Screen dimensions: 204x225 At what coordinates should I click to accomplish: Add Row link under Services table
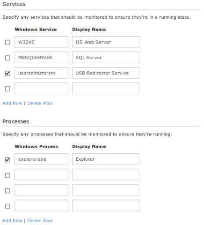click(x=12, y=103)
